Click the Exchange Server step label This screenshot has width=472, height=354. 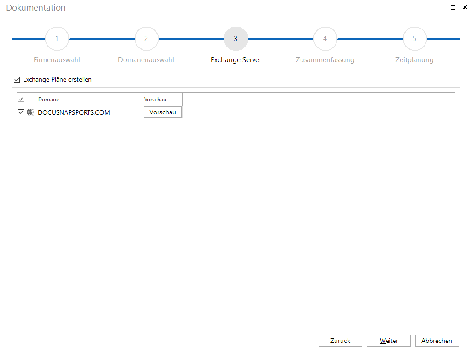click(236, 60)
